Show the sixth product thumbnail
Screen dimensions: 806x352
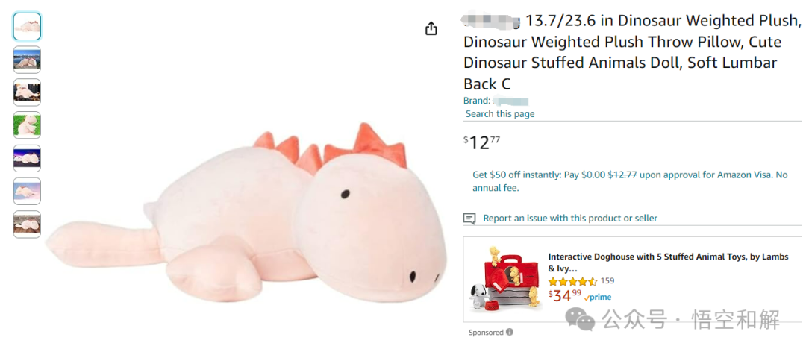coord(27,191)
